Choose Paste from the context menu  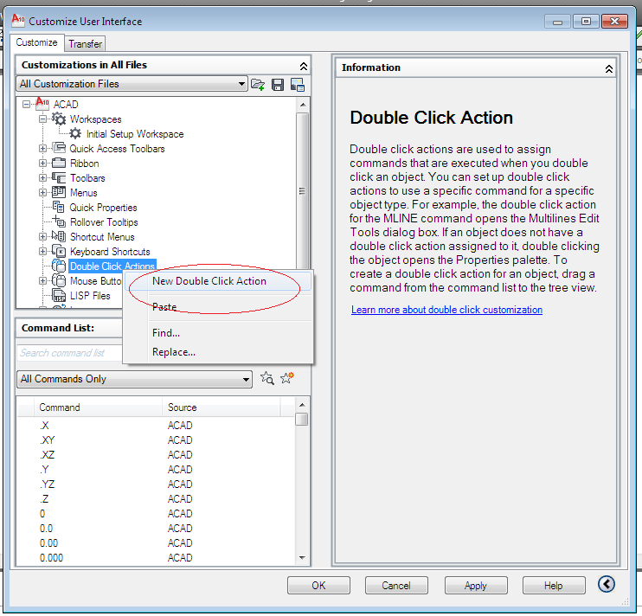[x=219, y=307]
